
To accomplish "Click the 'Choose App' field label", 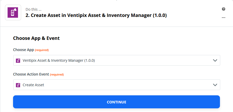I will (23, 50).
